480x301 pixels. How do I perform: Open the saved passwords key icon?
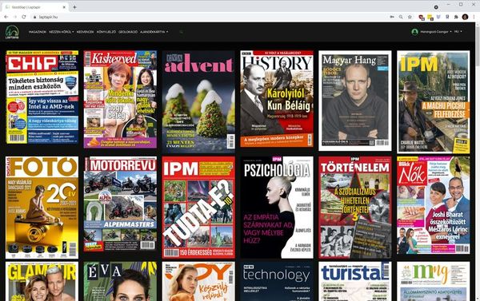coord(392,17)
